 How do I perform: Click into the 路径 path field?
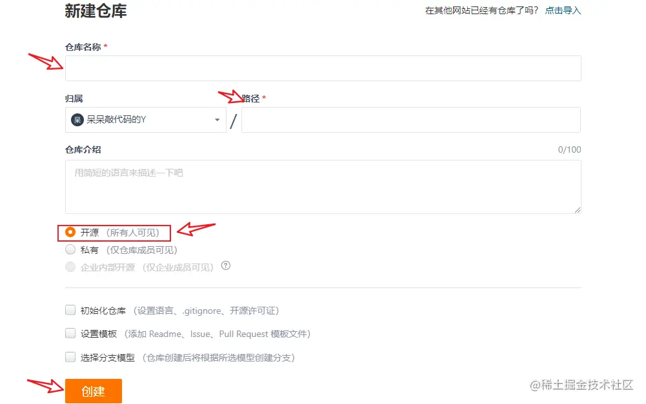[x=411, y=120]
